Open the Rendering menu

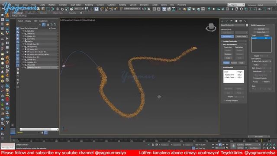(x=89, y=5)
